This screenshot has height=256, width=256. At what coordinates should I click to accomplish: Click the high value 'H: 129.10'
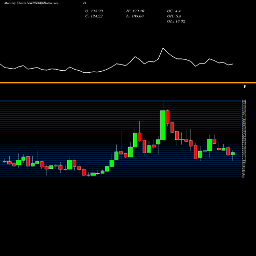135,11
